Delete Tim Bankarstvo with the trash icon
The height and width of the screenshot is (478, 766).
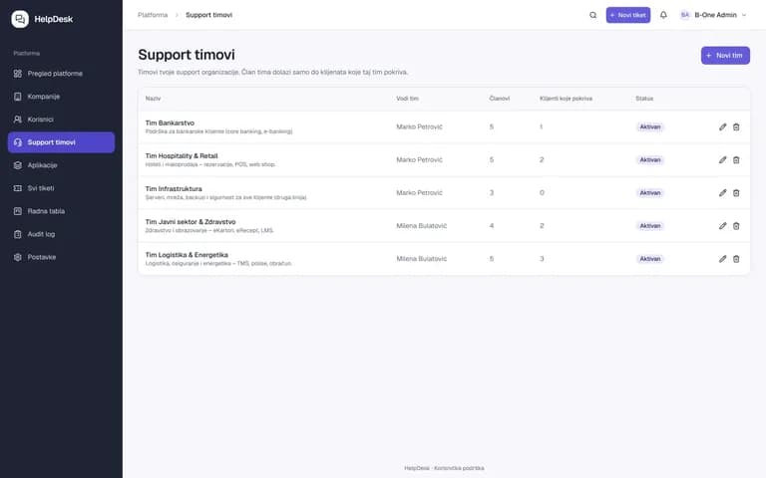pos(736,126)
